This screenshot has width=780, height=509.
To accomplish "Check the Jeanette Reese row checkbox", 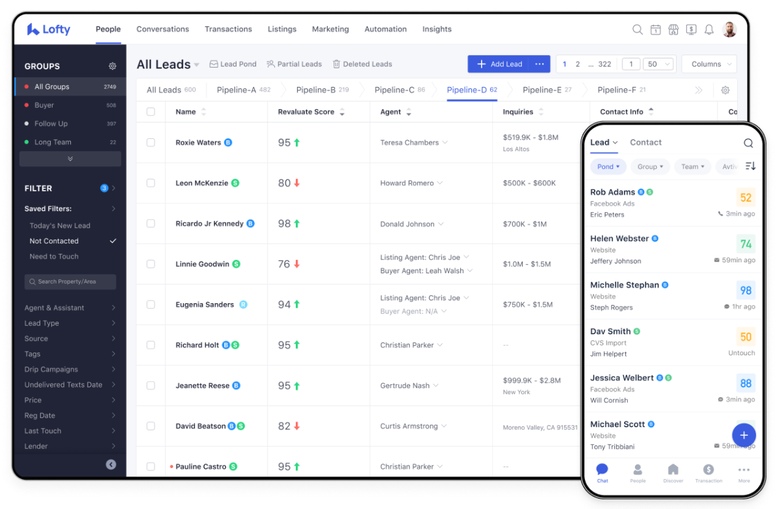I will pyautogui.click(x=151, y=386).
